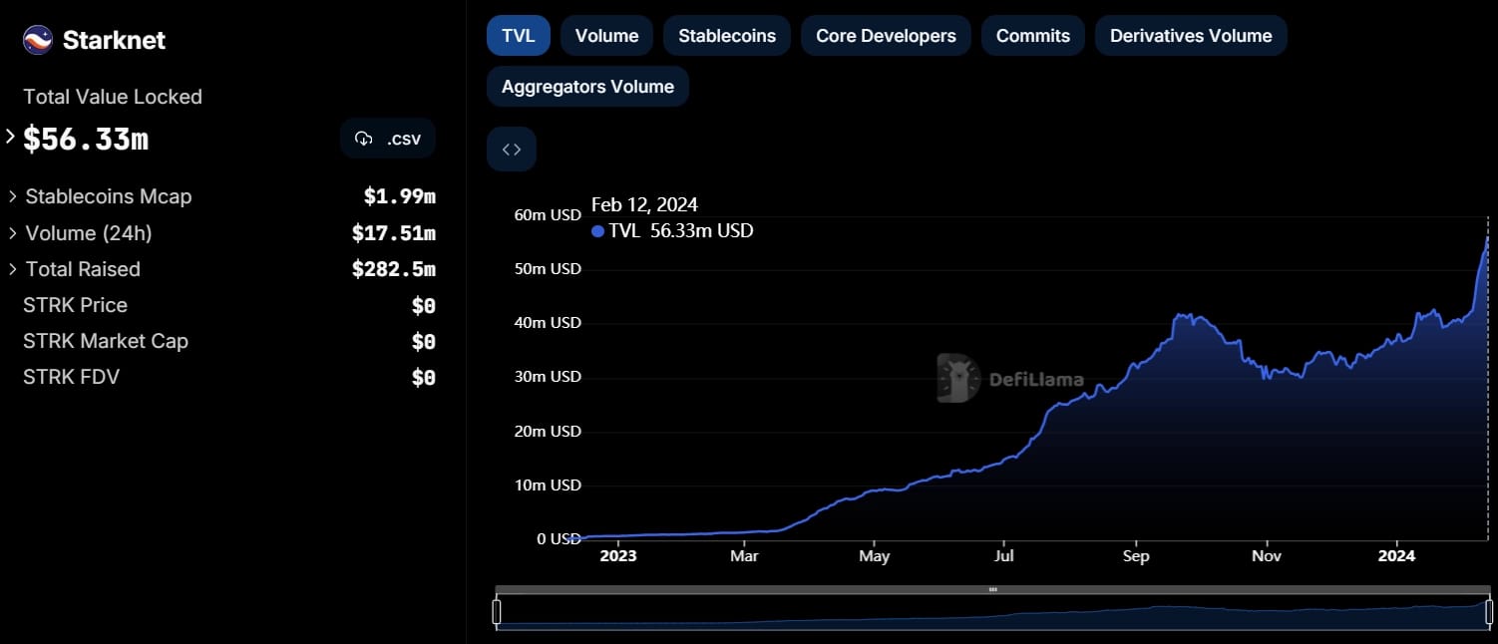The image size is (1498, 644).
Task: Show Derivatives Volume on the chart
Action: pos(1190,36)
